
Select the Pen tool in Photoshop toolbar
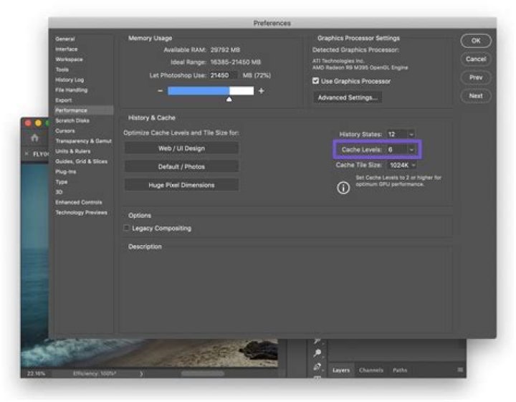click(x=317, y=366)
